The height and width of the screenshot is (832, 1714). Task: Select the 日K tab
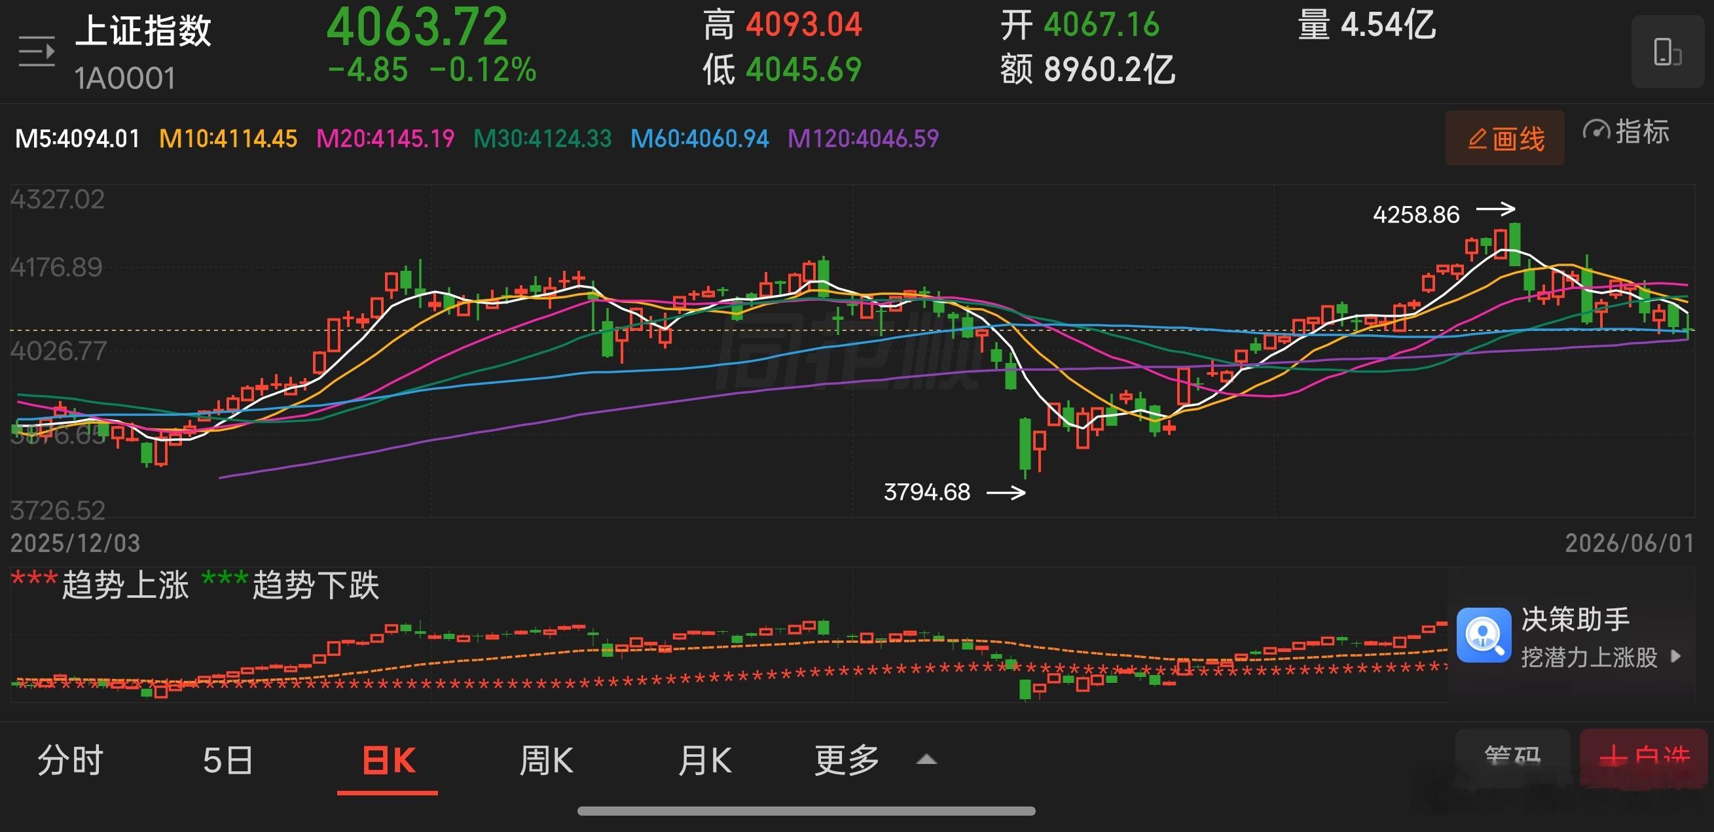pyautogui.click(x=390, y=760)
